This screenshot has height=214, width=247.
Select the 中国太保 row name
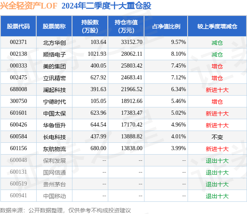coord(55,114)
